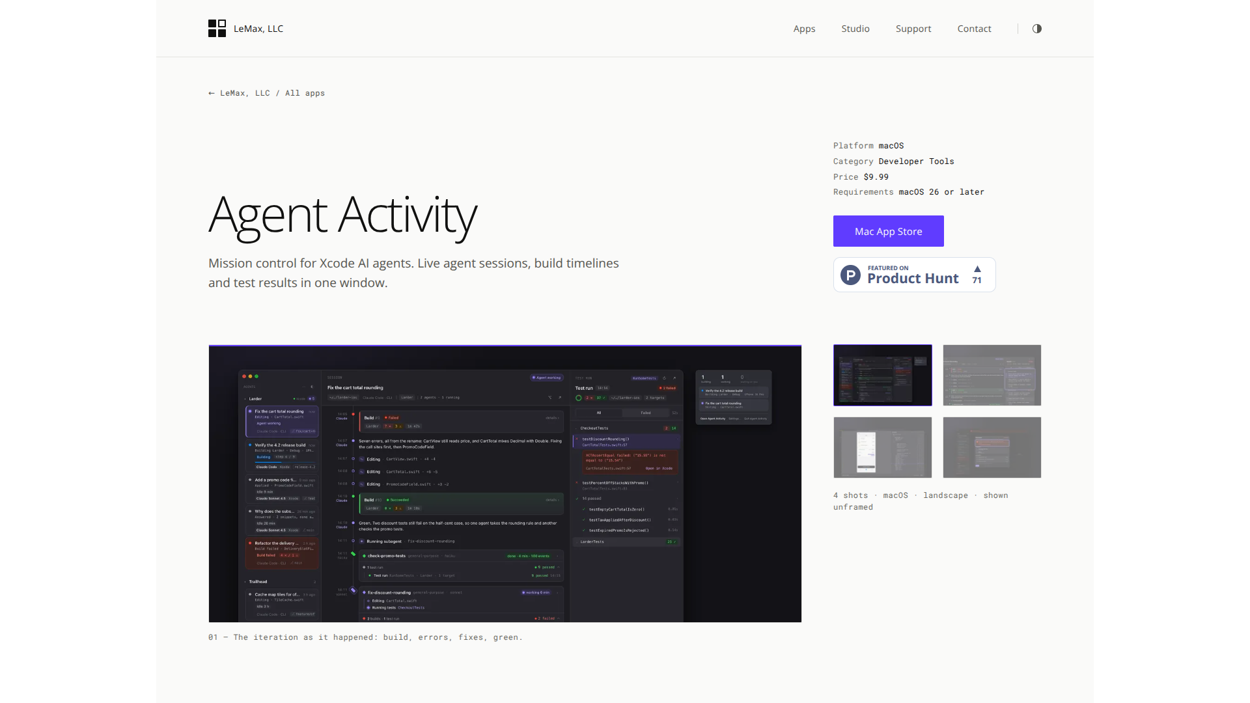
Task: Click the Mac App Store button
Action: pyautogui.click(x=888, y=231)
